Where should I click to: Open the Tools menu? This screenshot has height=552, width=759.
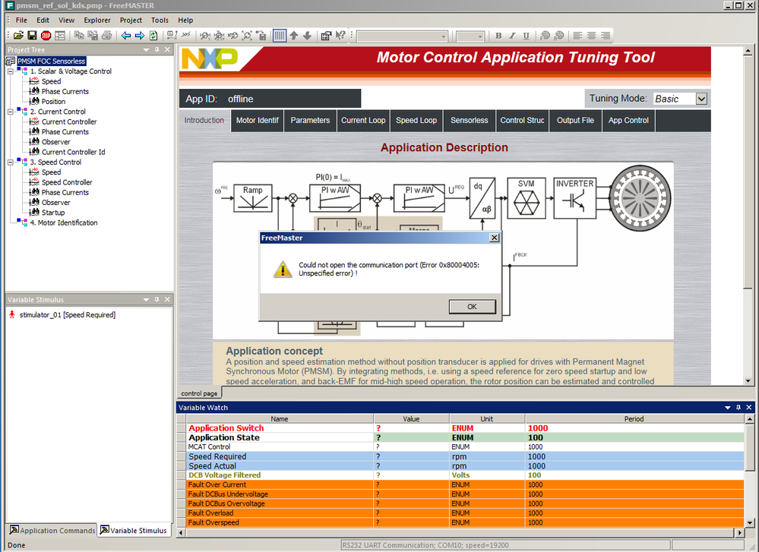coord(160,21)
